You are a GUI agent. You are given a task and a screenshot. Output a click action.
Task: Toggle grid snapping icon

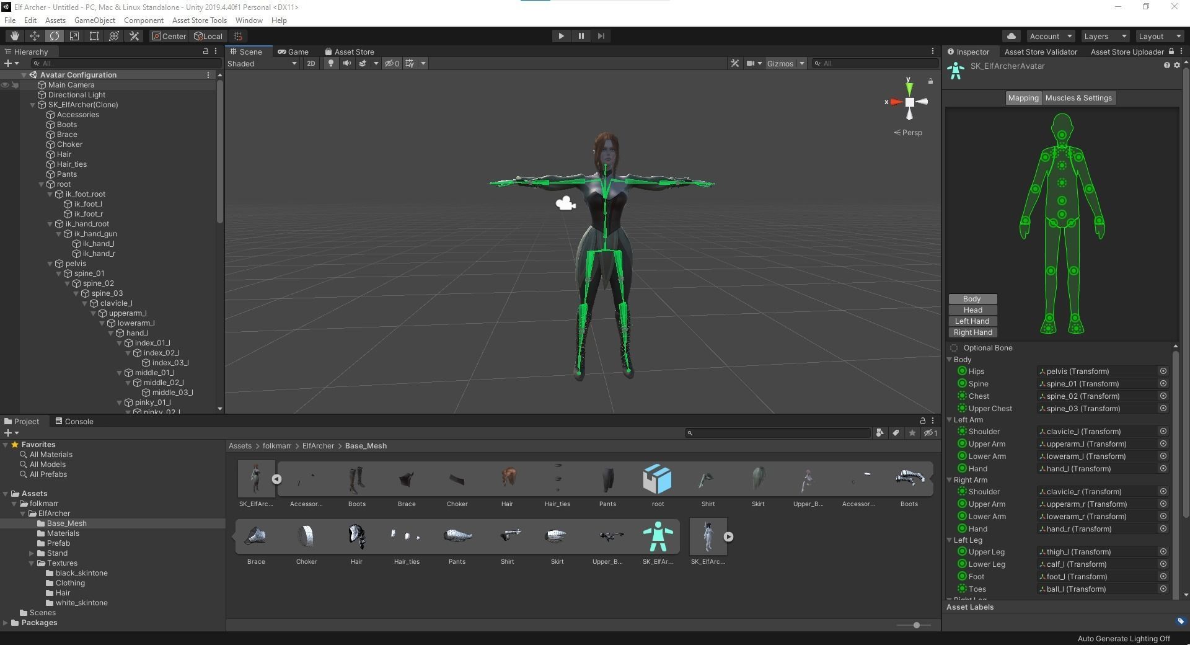point(237,36)
